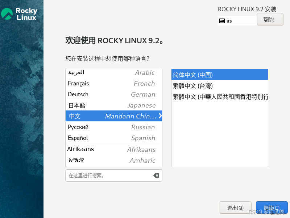Click the keyboard layout icon next to us
Screen dimensions: 290x218
222,21
